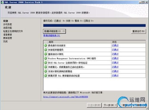Close the SQL Server Service Pack window

[146, 2]
